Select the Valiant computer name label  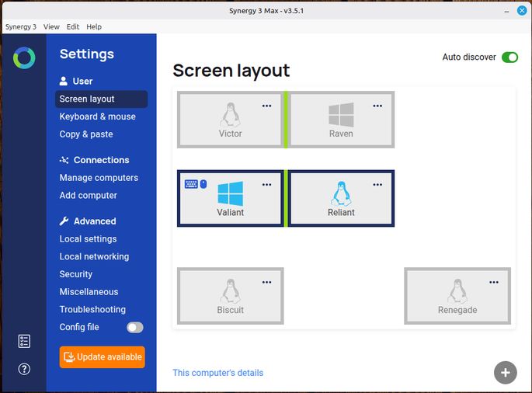click(231, 212)
